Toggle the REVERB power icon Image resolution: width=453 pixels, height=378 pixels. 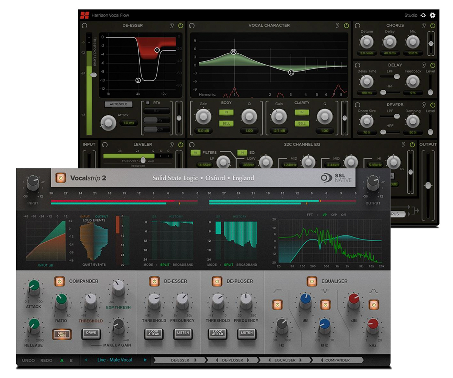point(433,105)
